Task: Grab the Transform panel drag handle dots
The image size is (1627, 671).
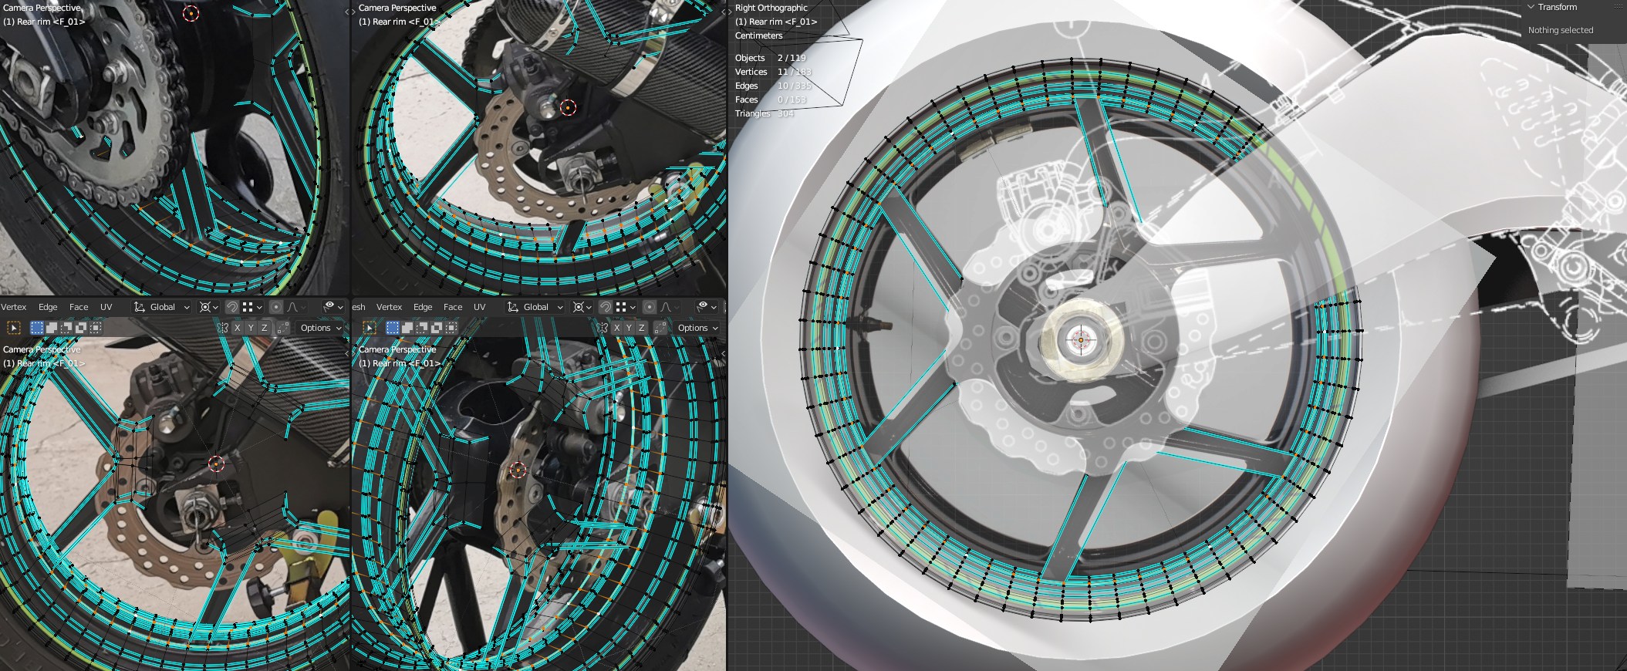Action: [x=1620, y=7]
